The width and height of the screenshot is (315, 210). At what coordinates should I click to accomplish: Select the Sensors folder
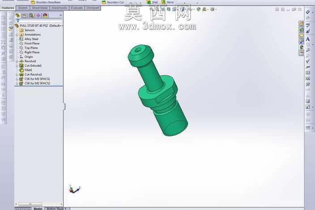coord(27,30)
